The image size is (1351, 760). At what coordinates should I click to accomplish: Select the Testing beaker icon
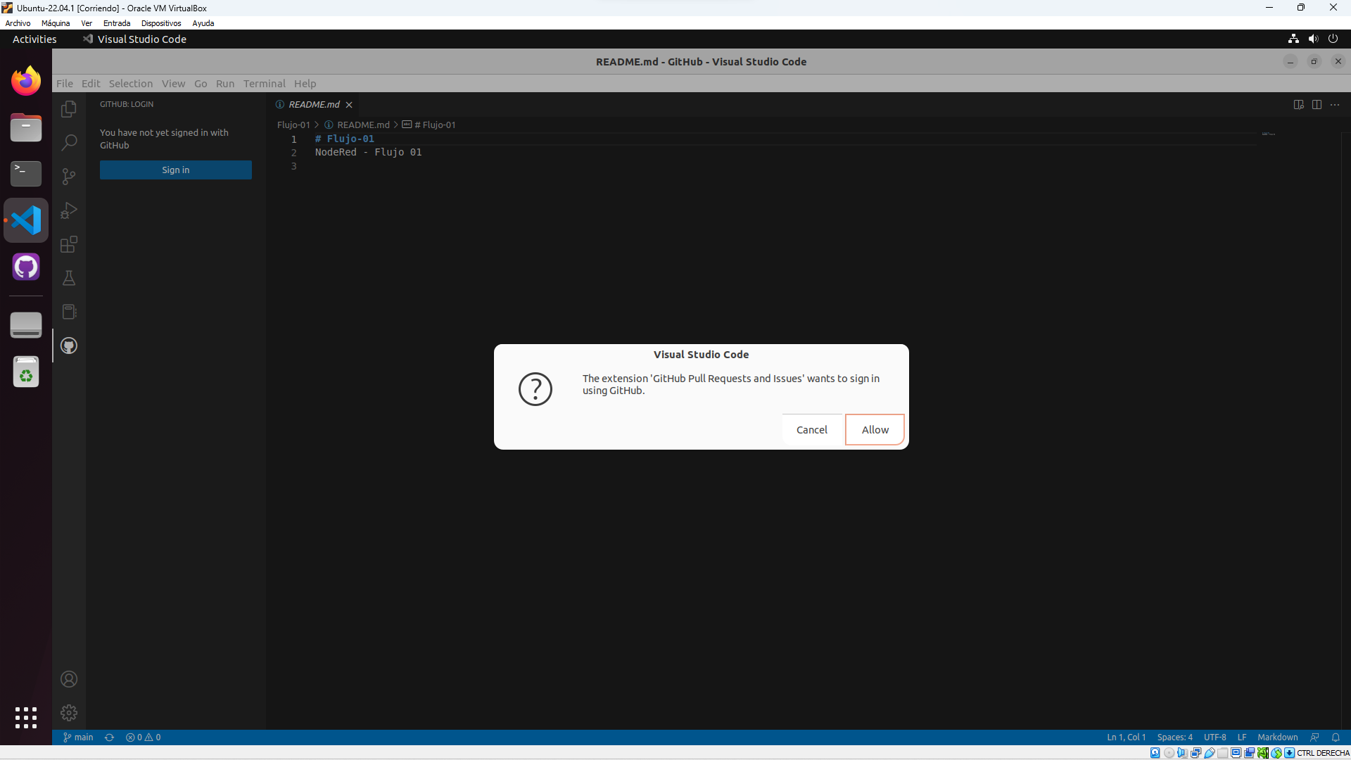coord(68,278)
